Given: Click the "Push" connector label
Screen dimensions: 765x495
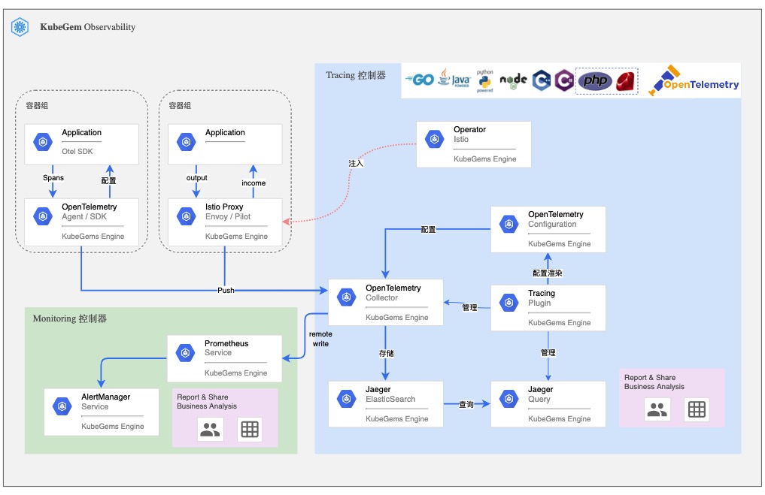Looking at the screenshot, I should (x=226, y=291).
